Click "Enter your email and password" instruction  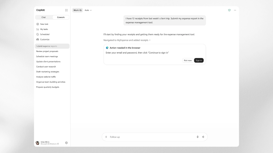coord(137,52)
